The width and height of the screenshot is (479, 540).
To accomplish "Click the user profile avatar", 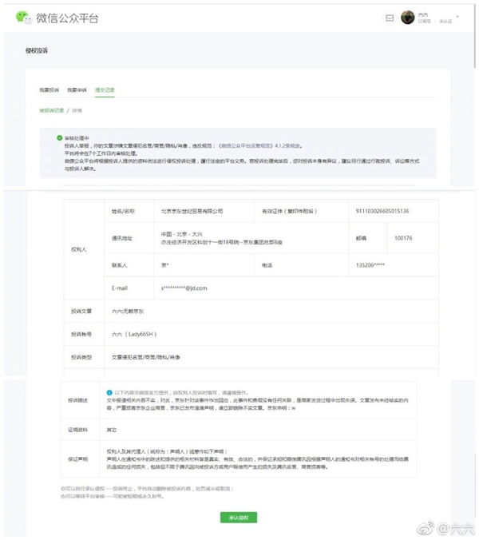I will (408, 18).
